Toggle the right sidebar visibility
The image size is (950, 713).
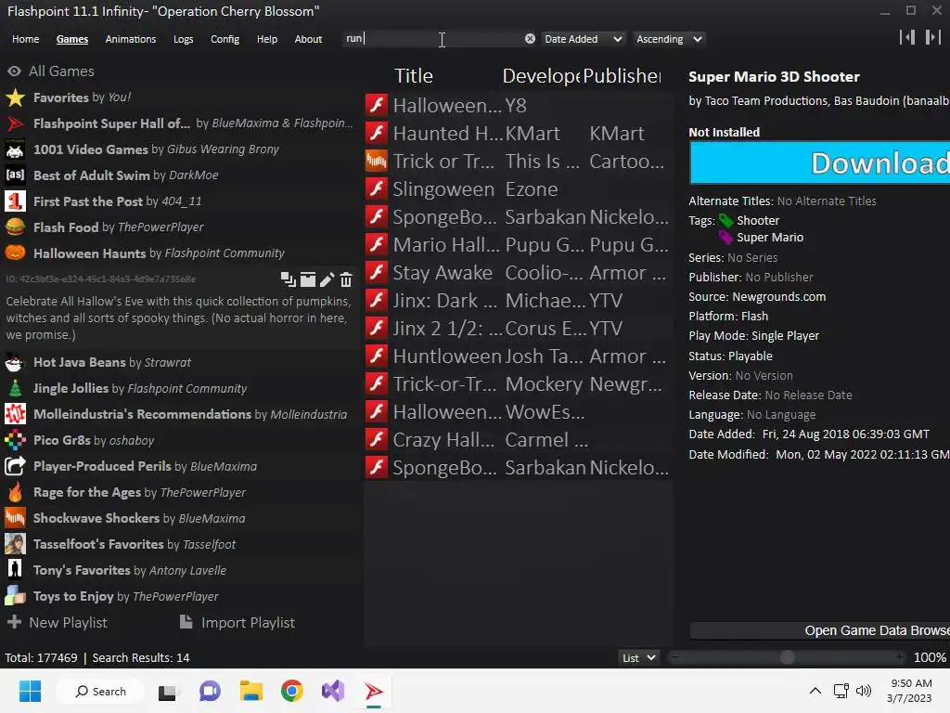[x=933, y=37]
